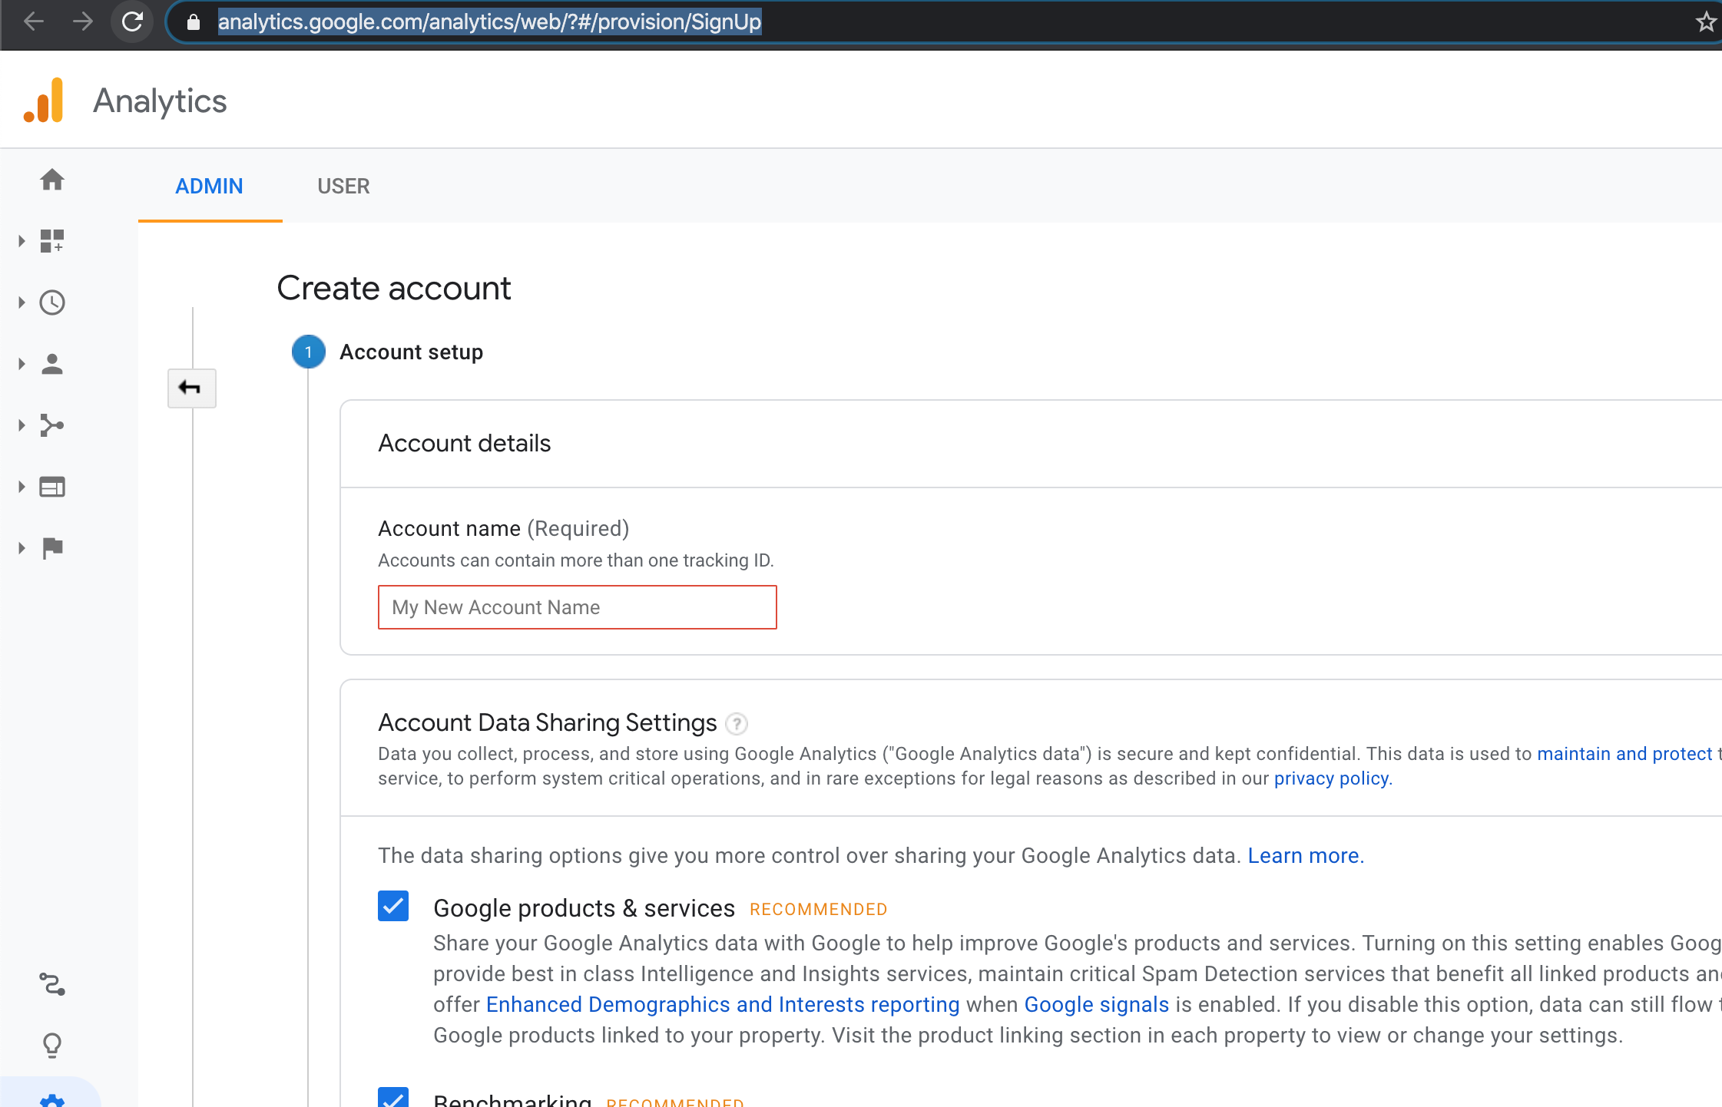The image size is (1722, 1107).
Task: Click the Account name input field
Action: pos(578,607)
